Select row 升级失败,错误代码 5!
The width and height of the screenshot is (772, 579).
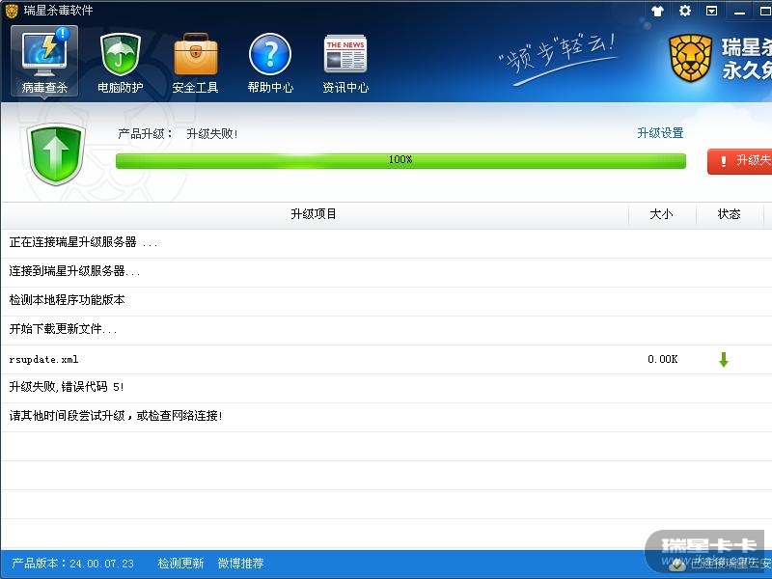click(x=386, y=387)
